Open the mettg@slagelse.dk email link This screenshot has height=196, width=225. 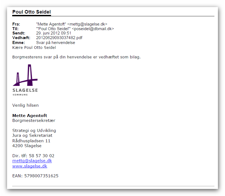[x=32, y=161]
